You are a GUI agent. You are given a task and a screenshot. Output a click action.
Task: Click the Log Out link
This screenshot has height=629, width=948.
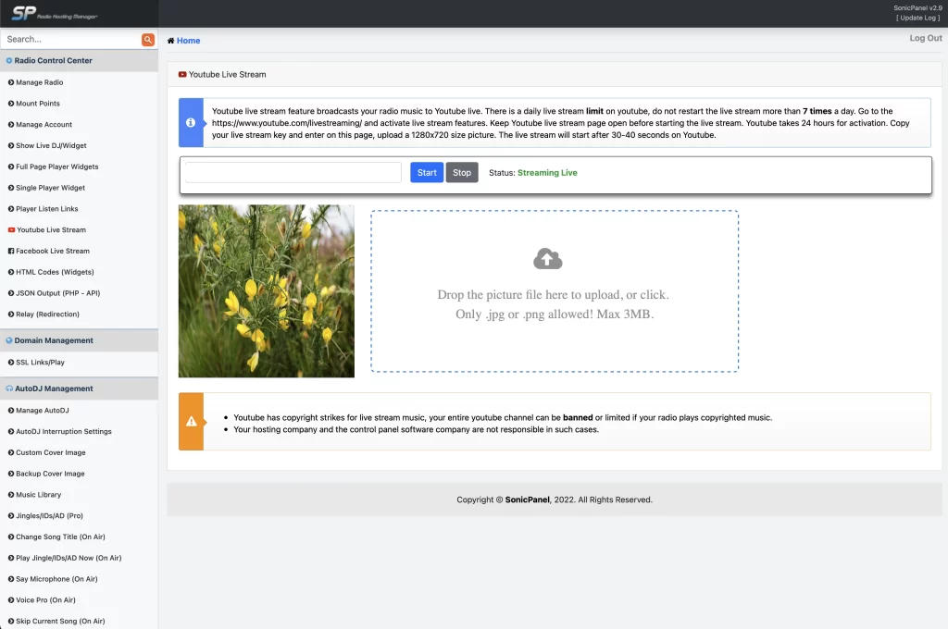926,38
